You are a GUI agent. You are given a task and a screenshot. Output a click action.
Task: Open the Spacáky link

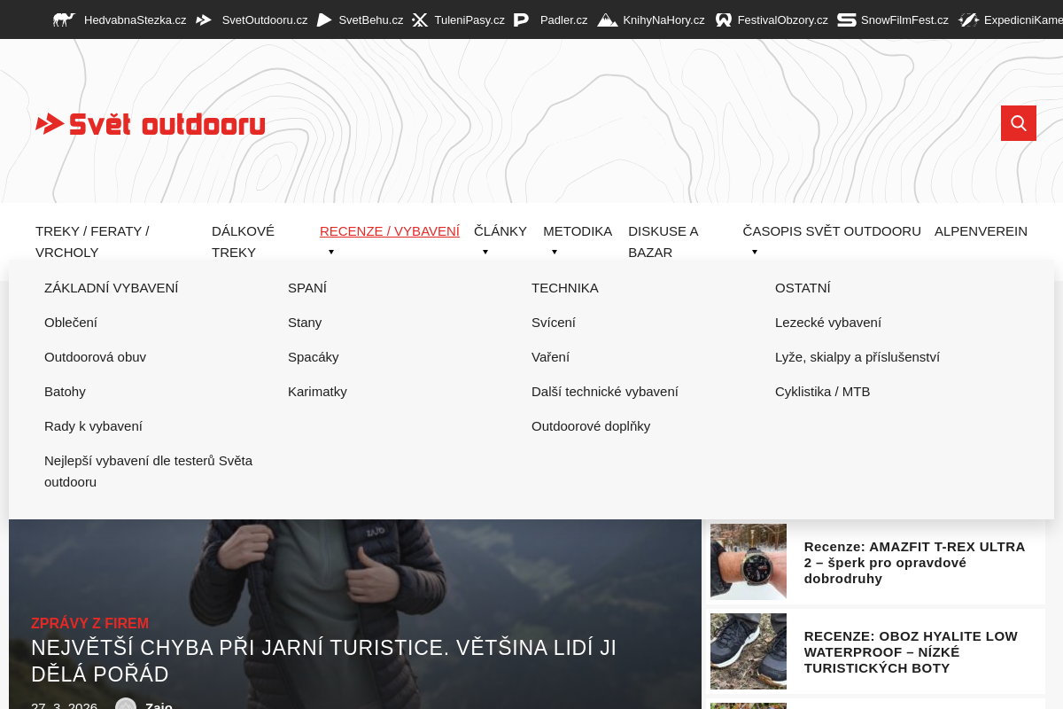[314, 356]
